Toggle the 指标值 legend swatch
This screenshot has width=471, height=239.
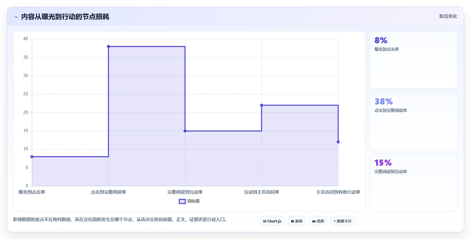tap(182, 201)
